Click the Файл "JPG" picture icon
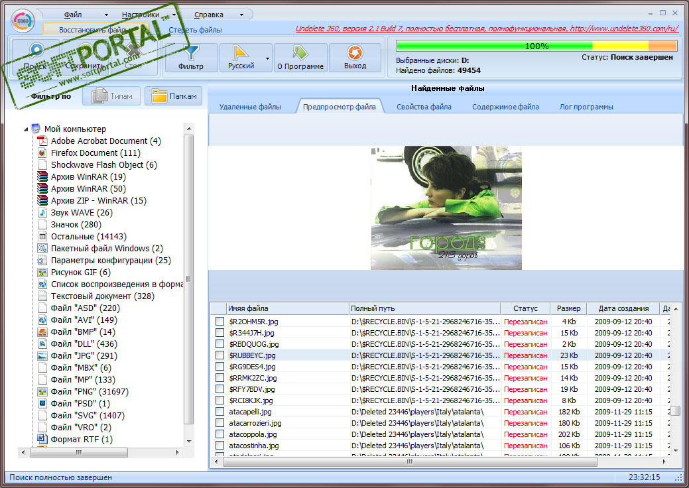Viewport: 689px width, 488px height. [42, 356]
